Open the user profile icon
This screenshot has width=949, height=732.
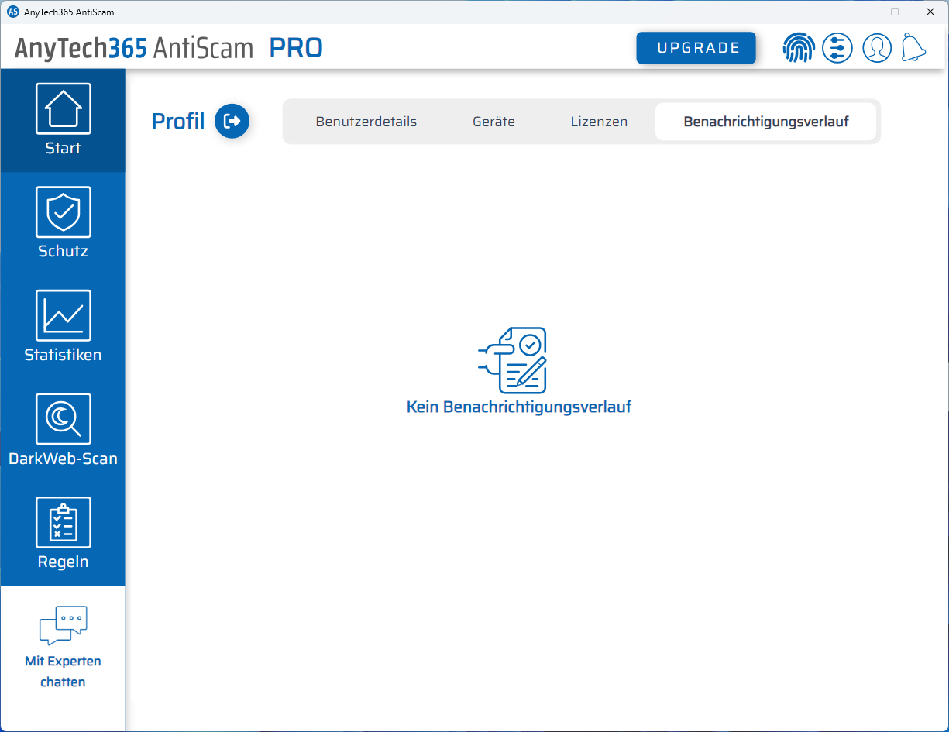(x=877, y=47)
